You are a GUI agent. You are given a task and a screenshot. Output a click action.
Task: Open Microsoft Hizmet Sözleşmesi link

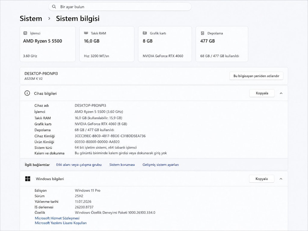(57, 218)
